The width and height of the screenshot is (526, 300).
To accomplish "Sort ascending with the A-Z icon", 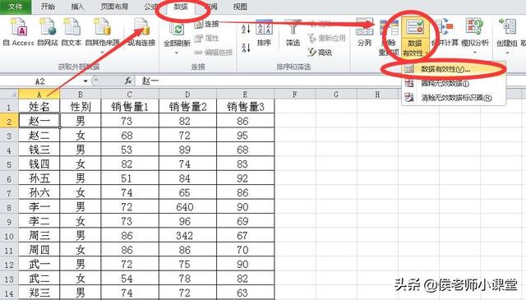I will (246, 29).
